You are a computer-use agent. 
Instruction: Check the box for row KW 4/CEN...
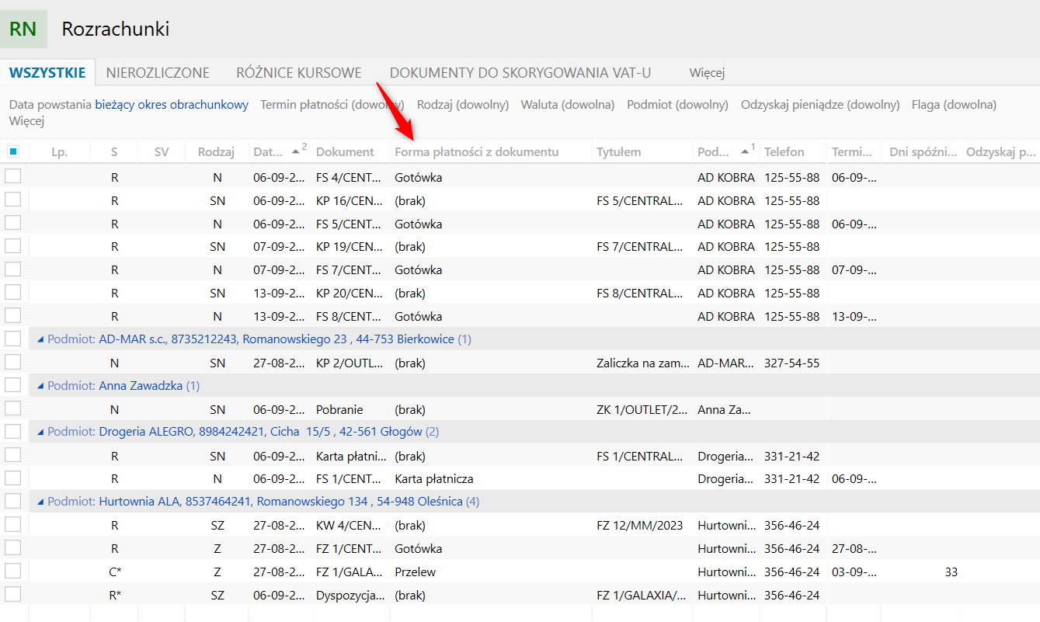[12, 525]
